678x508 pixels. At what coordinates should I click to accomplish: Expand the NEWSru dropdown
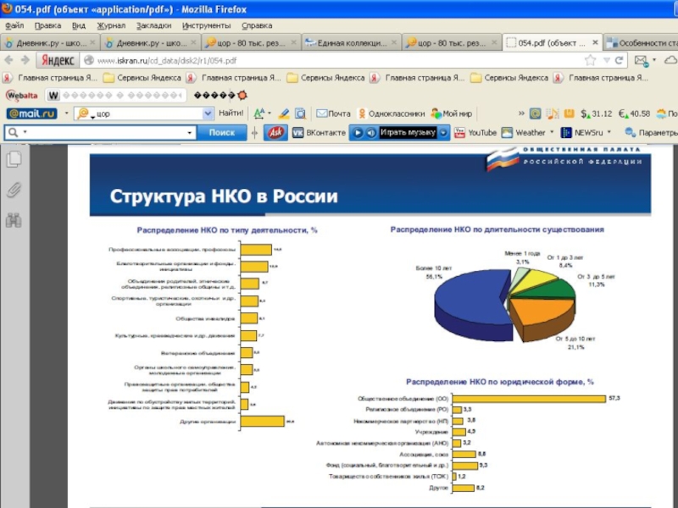609,132
